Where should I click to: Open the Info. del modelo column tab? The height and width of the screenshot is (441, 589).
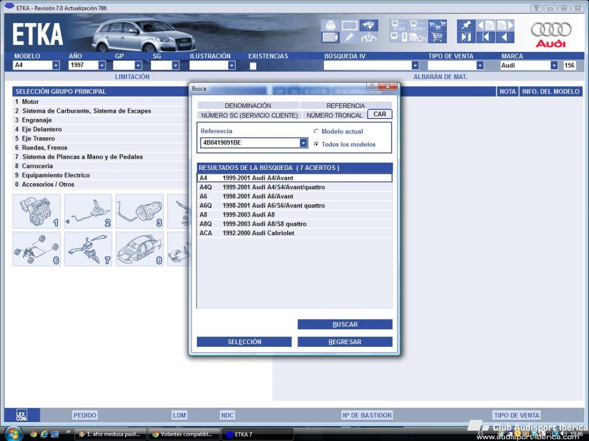point(551,91)
